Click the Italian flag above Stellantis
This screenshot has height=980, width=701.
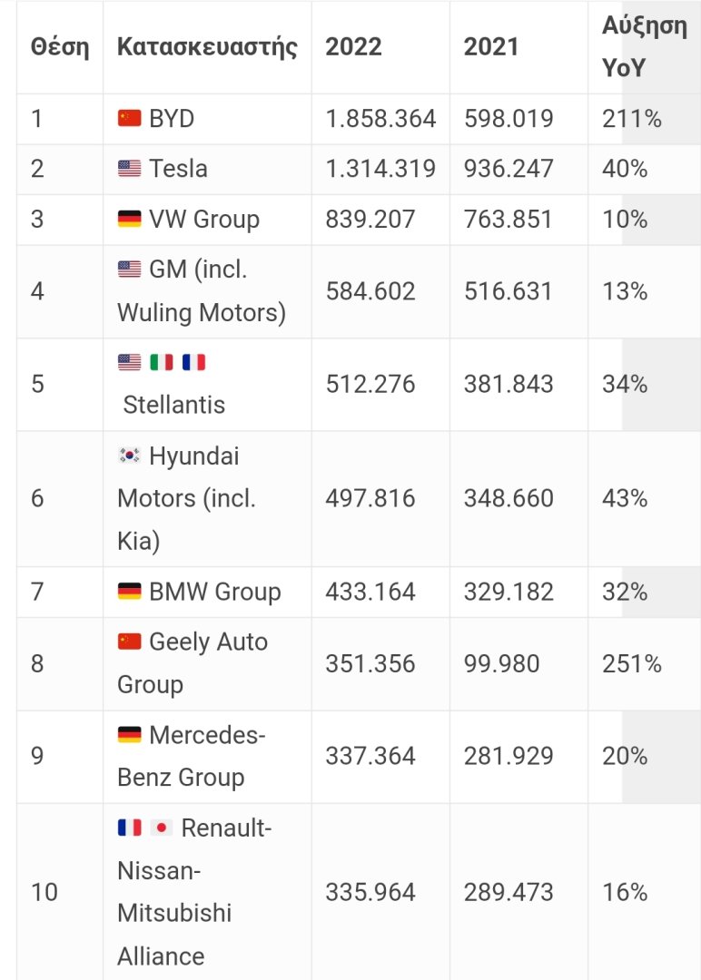tap(162, 362)
